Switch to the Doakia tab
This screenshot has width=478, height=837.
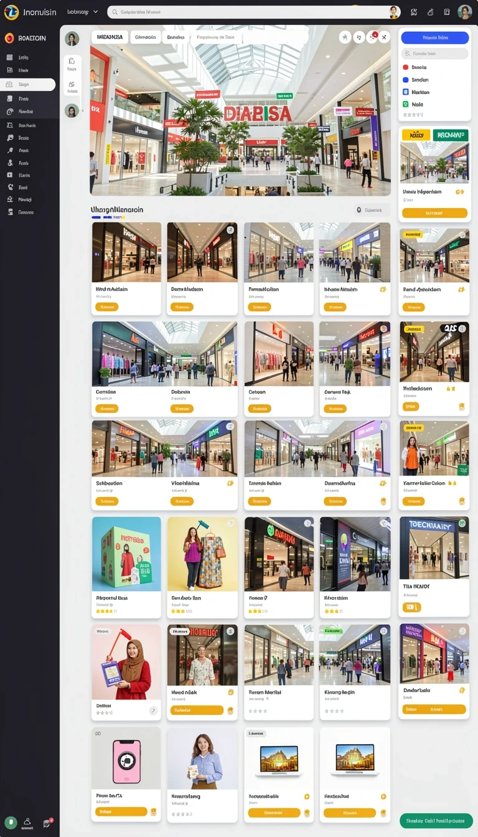pyautogui.click(x=176, y=37)
